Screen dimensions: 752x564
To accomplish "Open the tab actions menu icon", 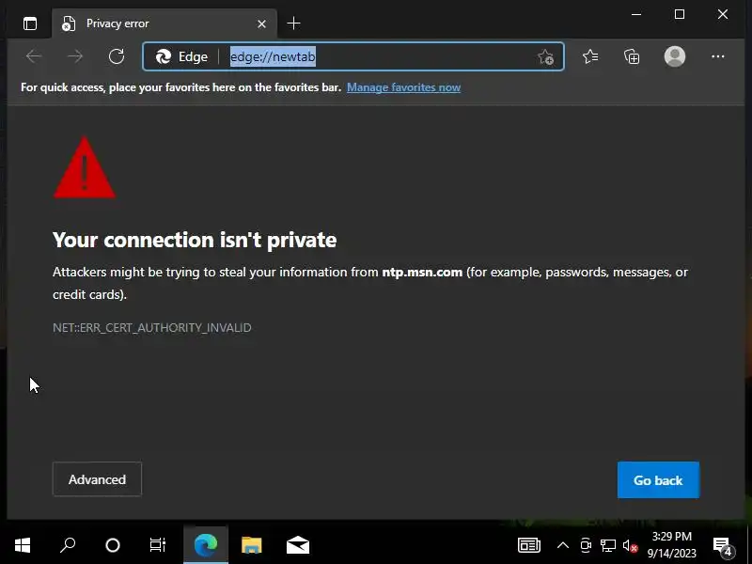I will pyautogui.click(x=30, y=23).
